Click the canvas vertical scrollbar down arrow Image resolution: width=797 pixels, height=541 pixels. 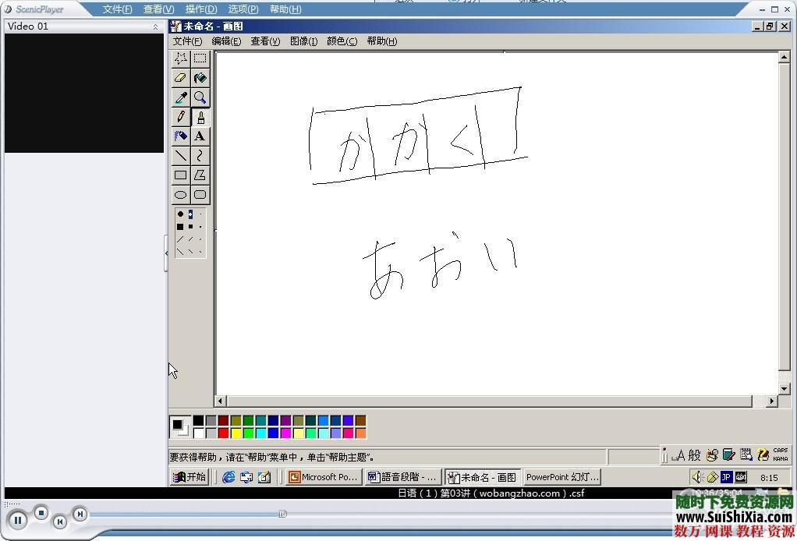pyautogui.click(x=785, y=388)
